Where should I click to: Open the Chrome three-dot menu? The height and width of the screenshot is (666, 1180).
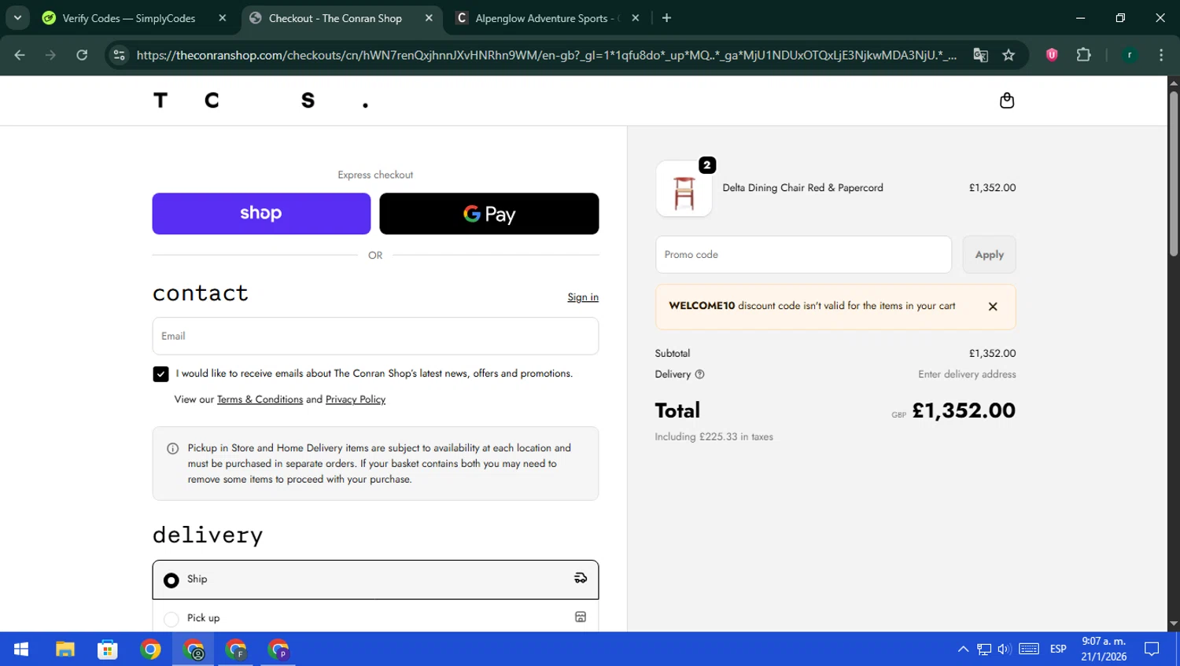(1161, 55)
